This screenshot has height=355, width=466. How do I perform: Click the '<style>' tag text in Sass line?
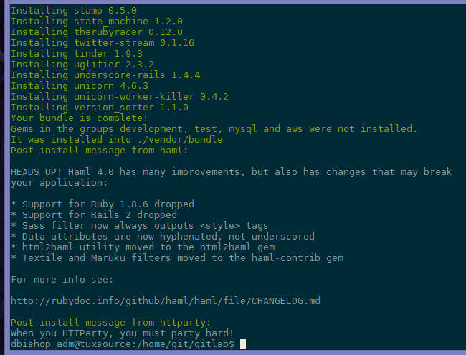(220, 226)
